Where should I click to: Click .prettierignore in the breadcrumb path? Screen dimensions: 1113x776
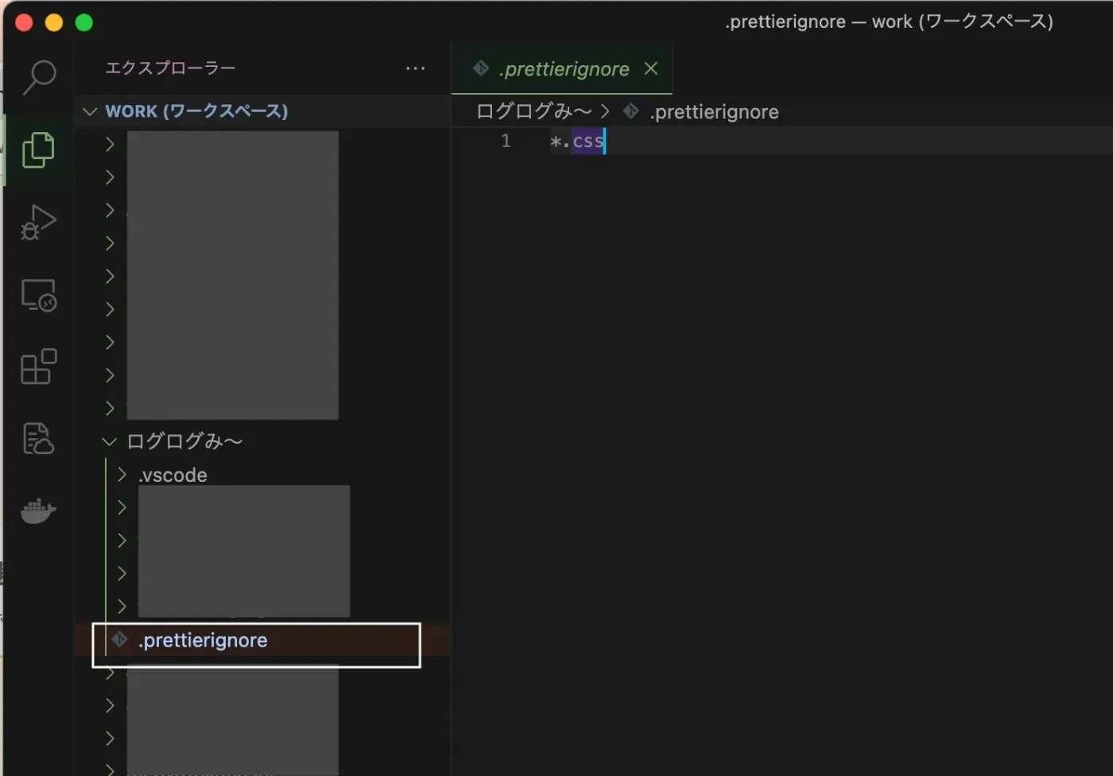(x=714, y=112)
